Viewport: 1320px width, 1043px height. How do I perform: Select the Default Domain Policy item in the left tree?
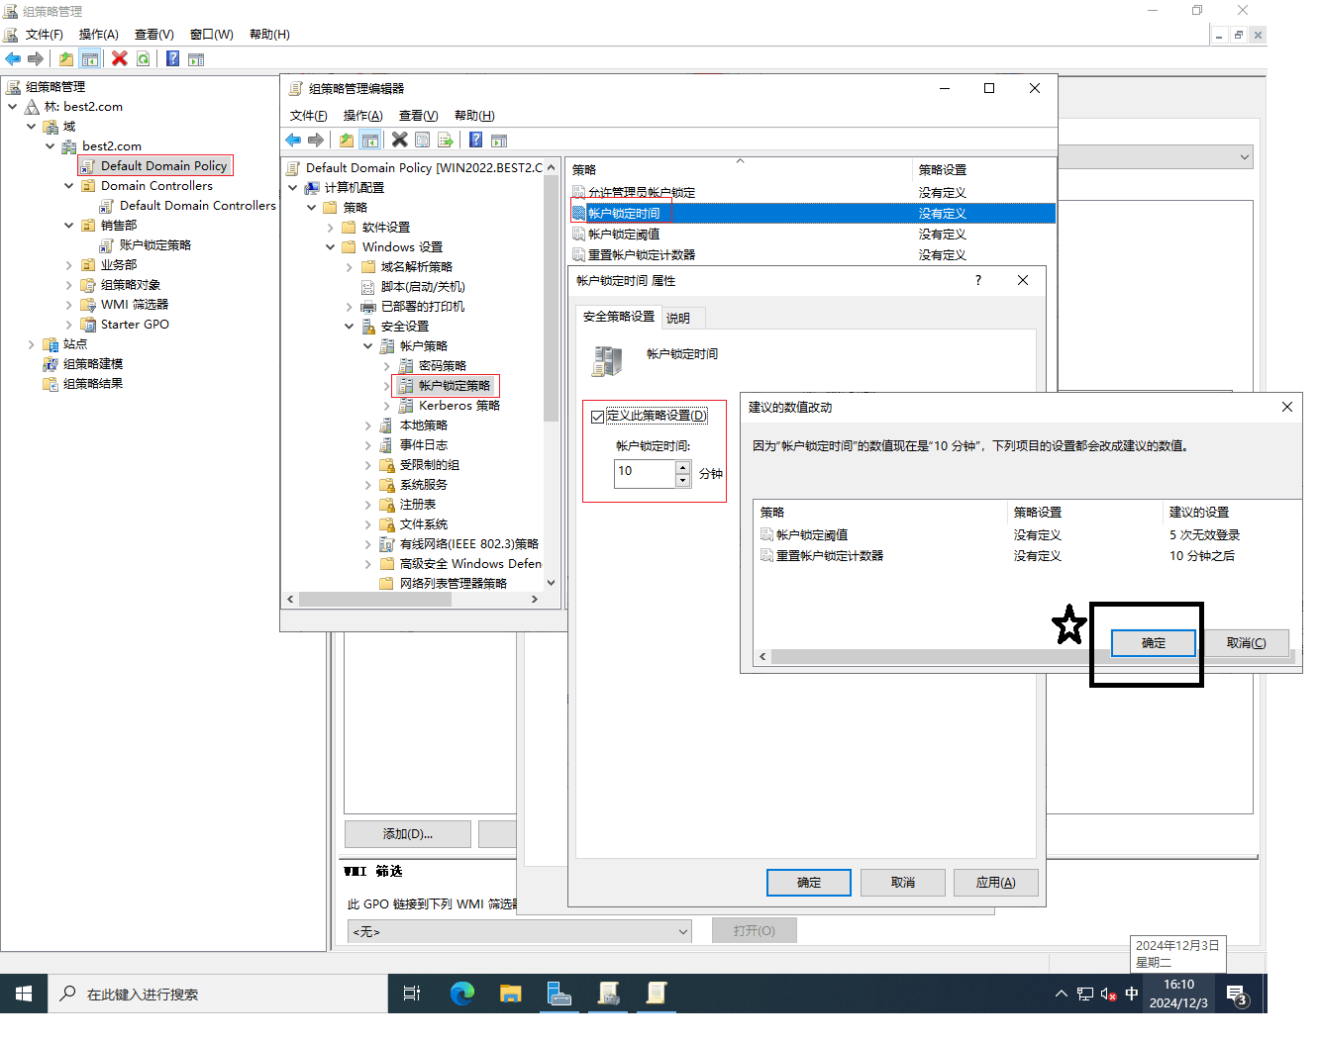point(163,166)
